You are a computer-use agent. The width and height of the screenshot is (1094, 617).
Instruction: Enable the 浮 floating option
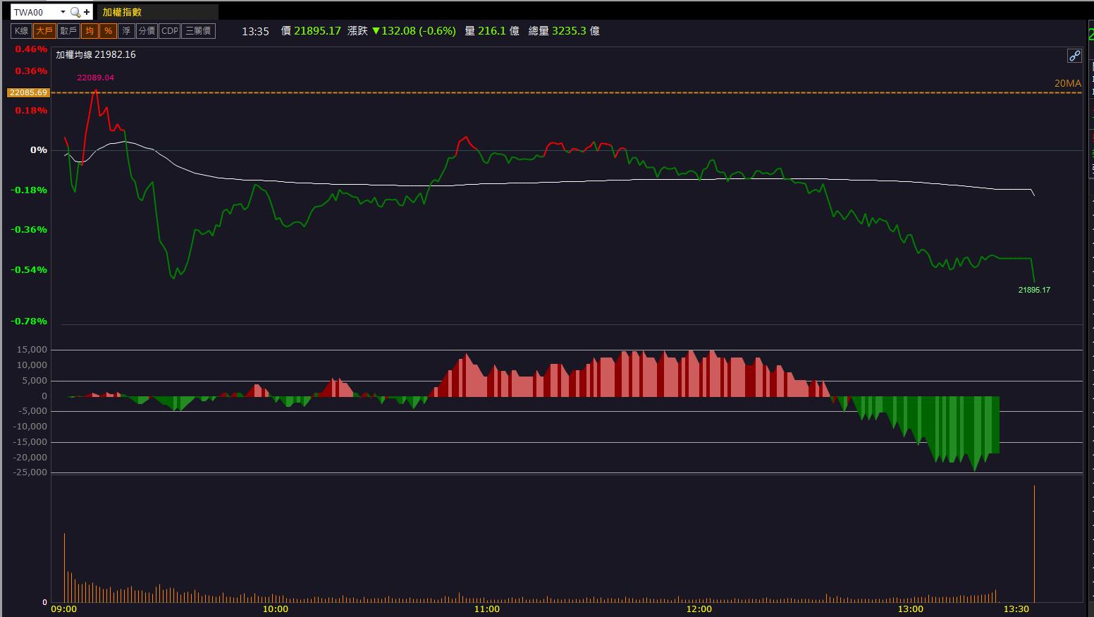[x=126, y=31]
